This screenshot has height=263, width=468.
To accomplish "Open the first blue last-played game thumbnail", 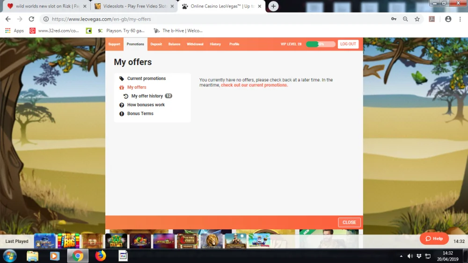I will click(44, 241).
